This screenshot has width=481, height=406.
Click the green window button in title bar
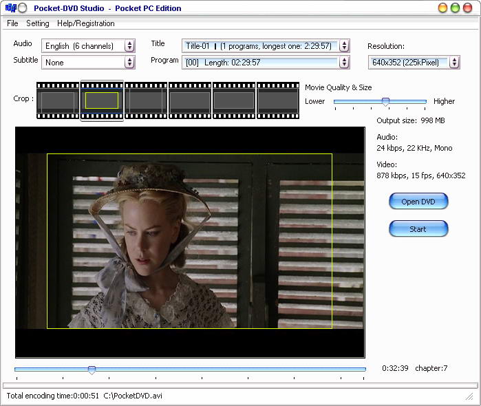point(456,8)
